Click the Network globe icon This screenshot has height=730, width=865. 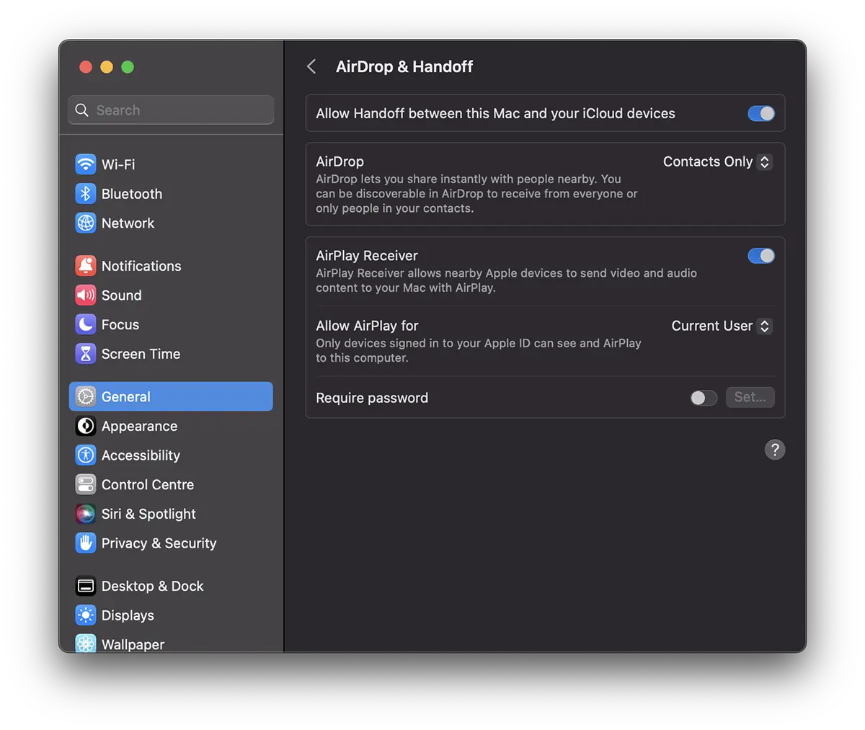click(x=85, y=223)
